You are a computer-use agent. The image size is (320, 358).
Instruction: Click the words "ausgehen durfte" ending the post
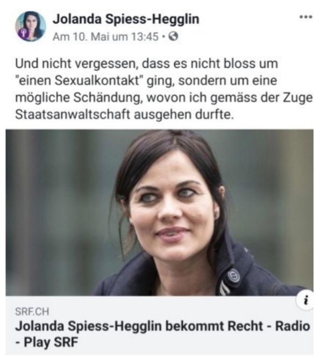click(x=184, y=114)
